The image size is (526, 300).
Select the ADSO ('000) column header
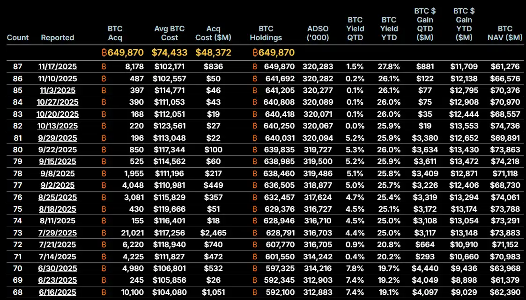tap(318, 33)
